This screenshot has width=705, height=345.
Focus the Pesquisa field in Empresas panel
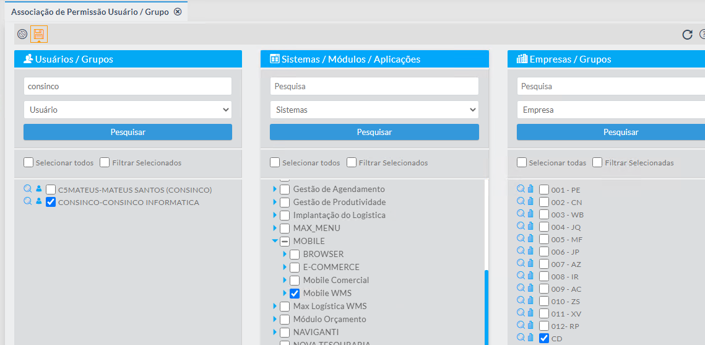[x=610, y=86]
